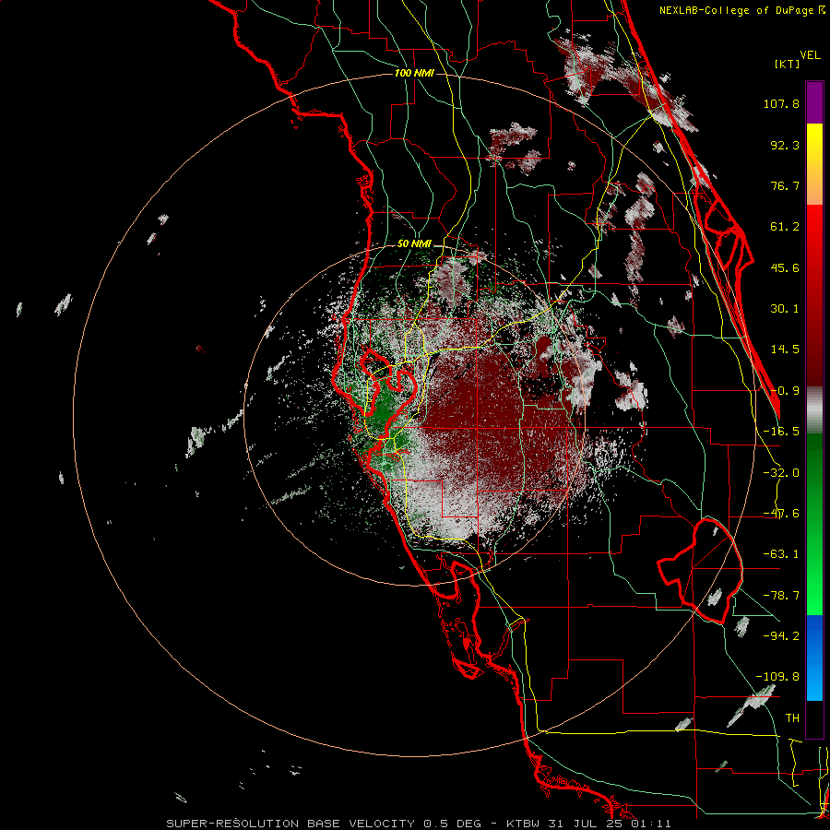Screen dimensions: 830x830
Task: Click the [KT] units label
Action: (788, 64)
